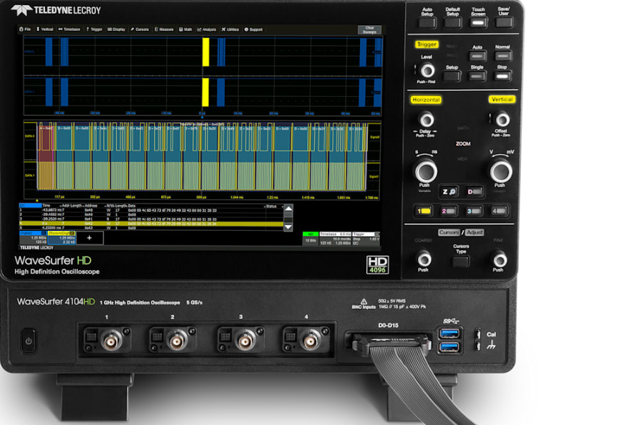
Task: Click the plus button to add a trace
Action: (89, 237)
